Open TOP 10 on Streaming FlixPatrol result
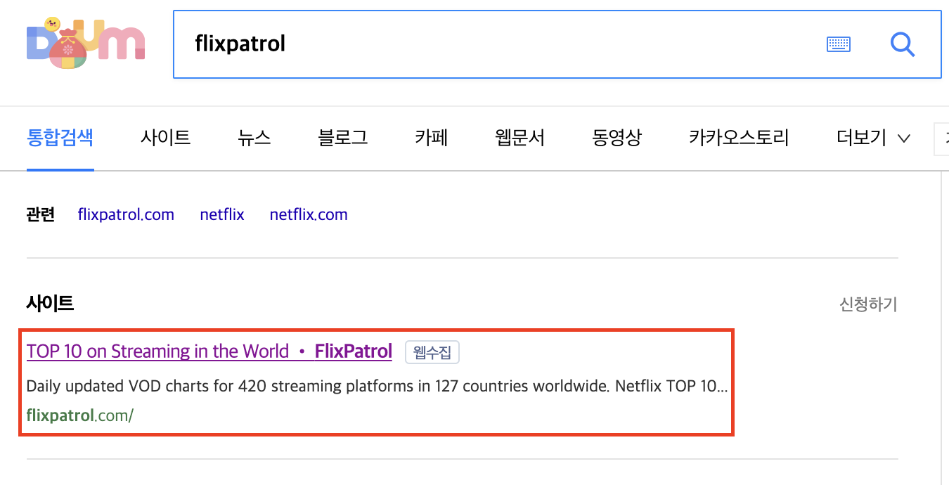Viewport: 949px width, 485px height. pos(209,351)
